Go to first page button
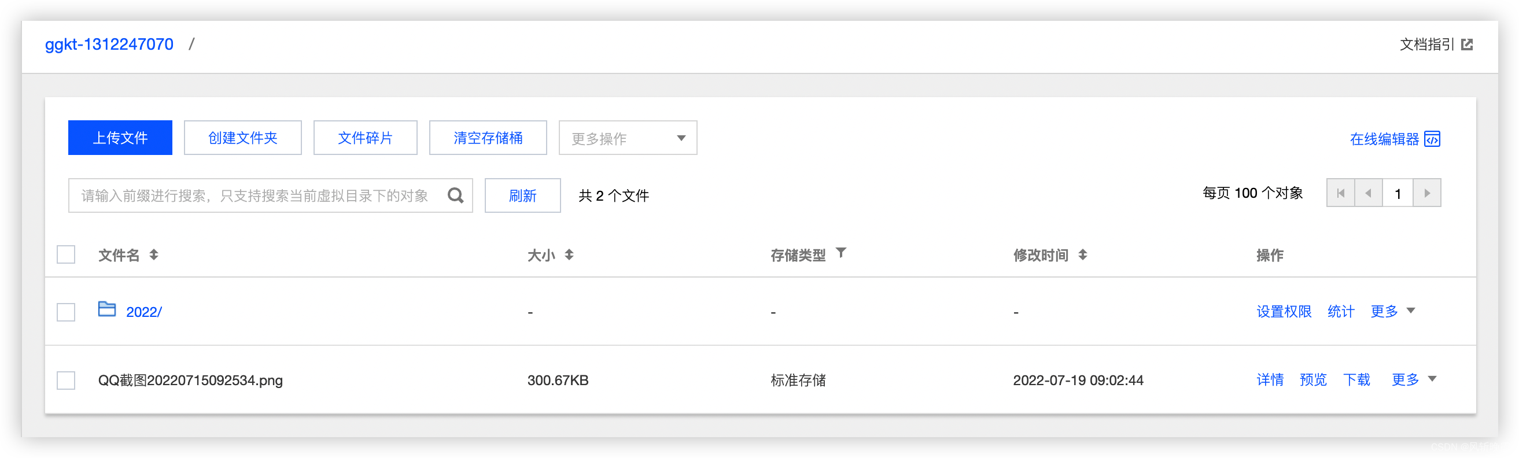The width and height of the screenshot is (1519, 458). [1340, 193]
